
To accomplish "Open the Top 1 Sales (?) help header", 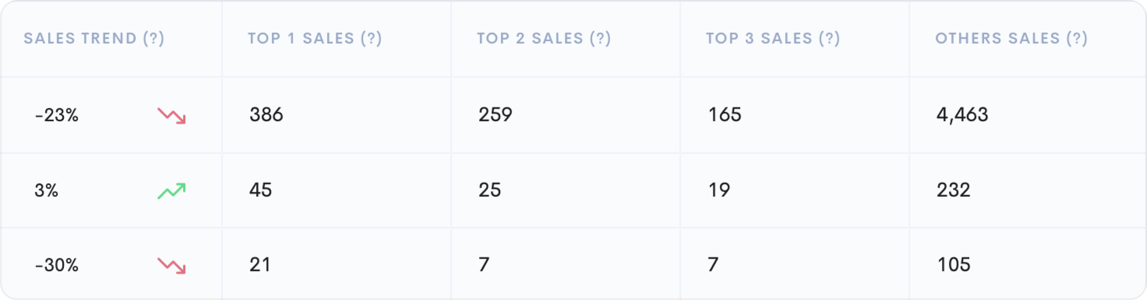I will click(315, 38).
